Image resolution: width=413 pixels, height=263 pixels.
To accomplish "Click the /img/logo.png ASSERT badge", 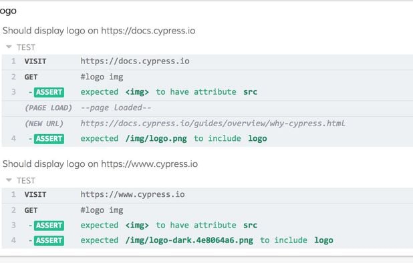I will [x=49, y=139].
